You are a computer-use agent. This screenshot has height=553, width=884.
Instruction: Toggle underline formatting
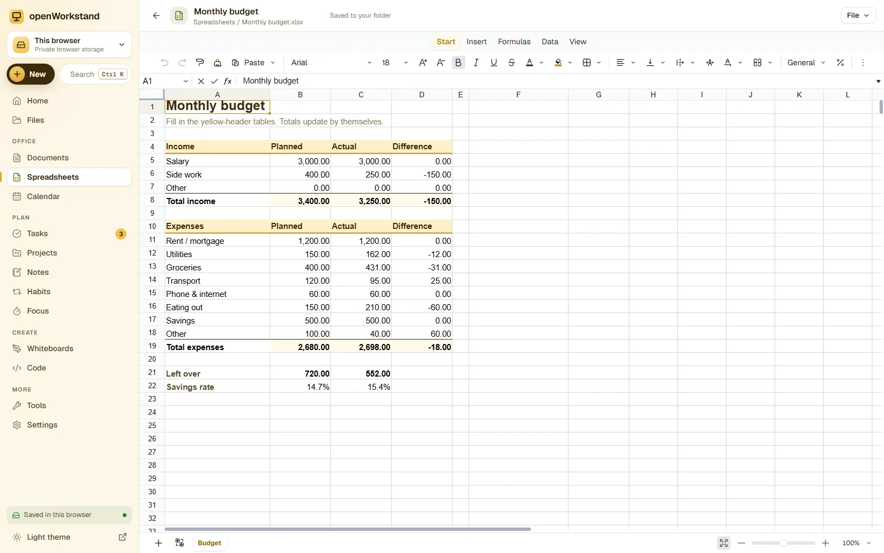coord(494,62)
